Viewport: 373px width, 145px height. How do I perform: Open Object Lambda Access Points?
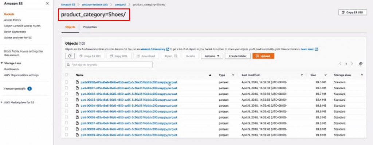(22, 26)
